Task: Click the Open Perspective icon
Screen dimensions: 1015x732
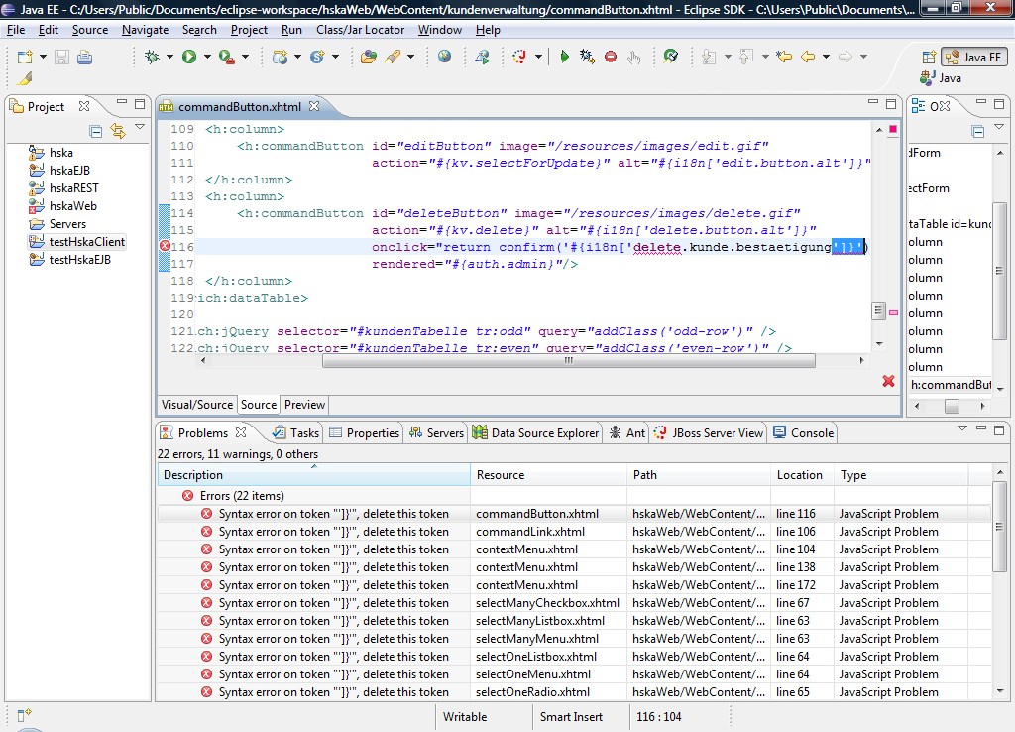Action: click(929, 57)
